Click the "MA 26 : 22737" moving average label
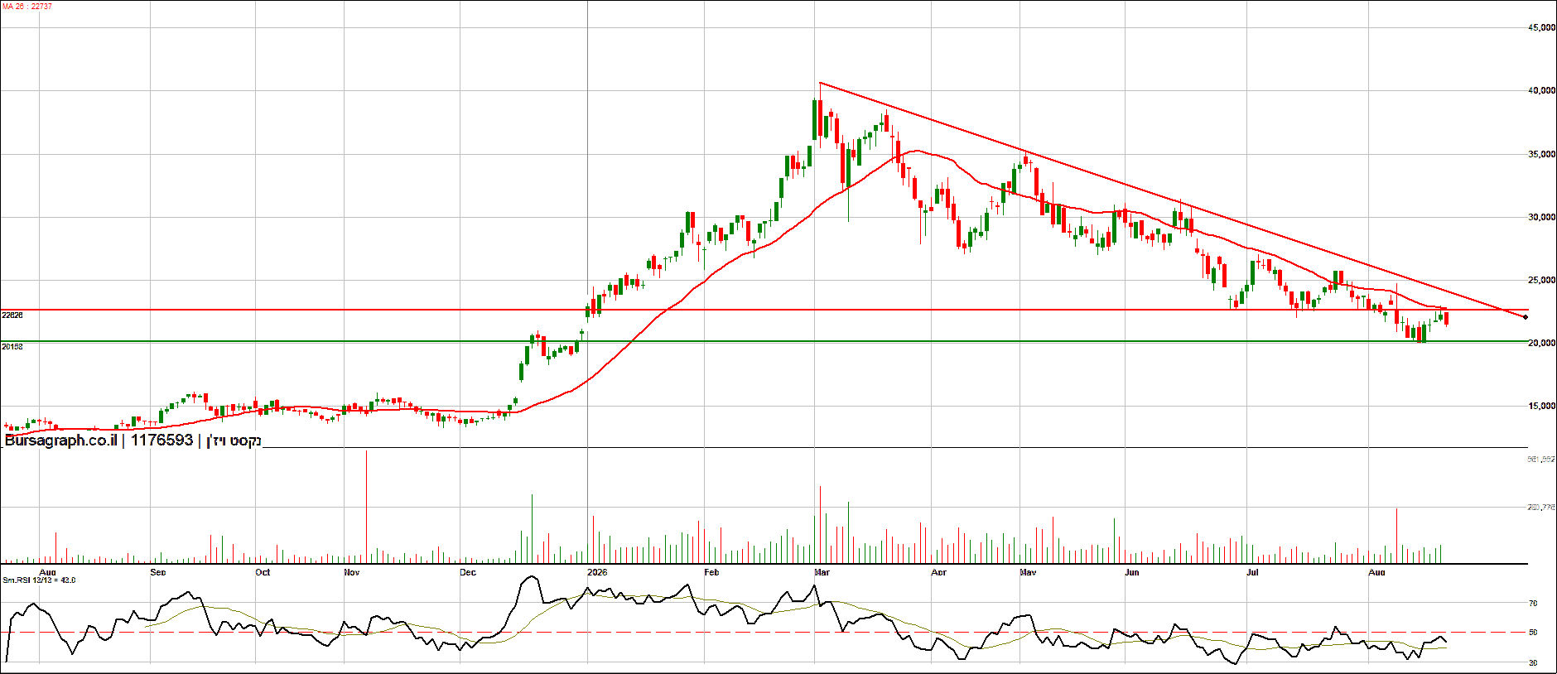The height and width of the screenshot is (674, 1557). point(27,7)
